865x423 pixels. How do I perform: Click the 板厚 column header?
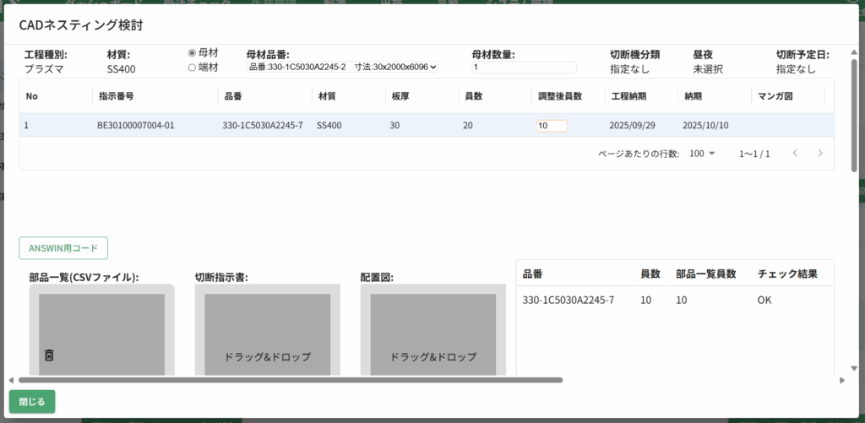400,96
